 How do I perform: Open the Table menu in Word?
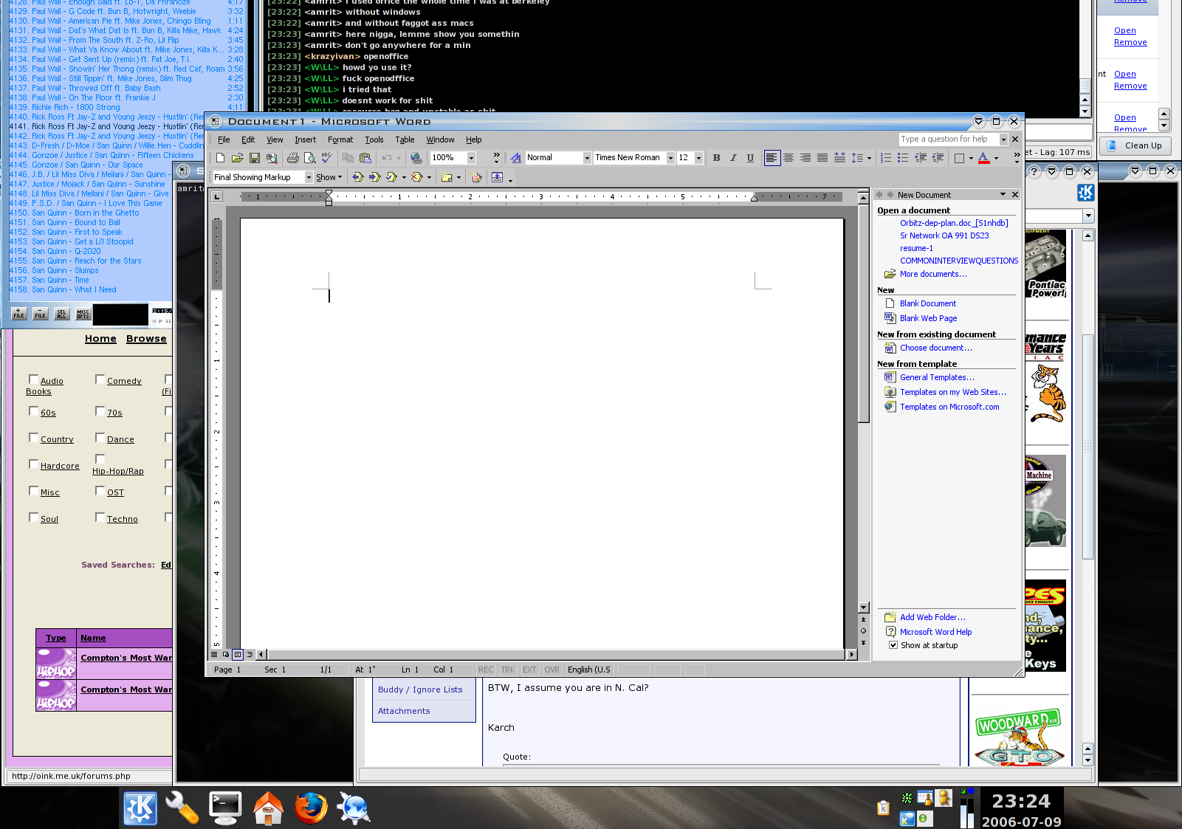[x=405, y=140]
